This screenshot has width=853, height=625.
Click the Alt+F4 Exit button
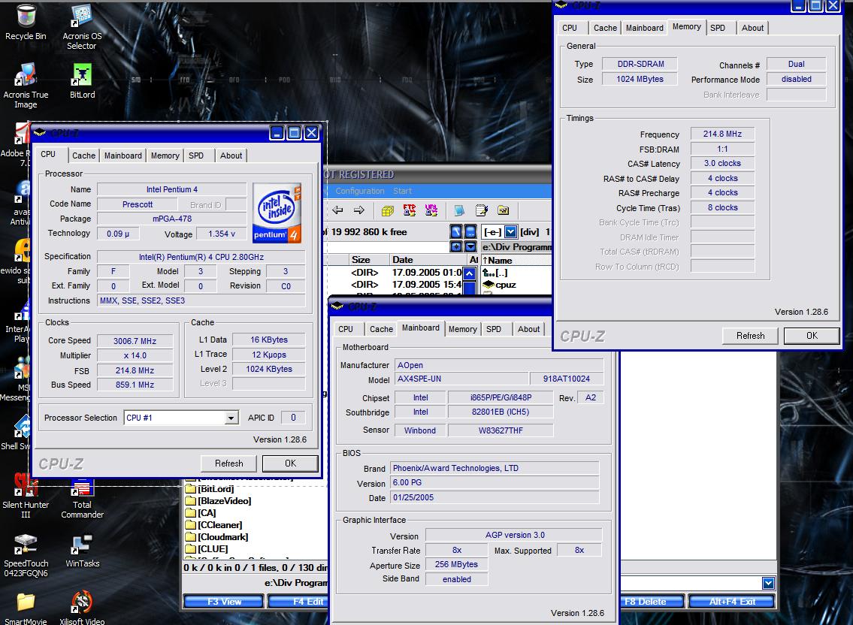(732, 602)
